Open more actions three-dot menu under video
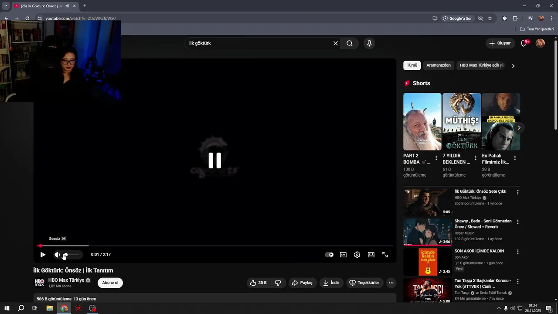The width and height of the screenshot is (558, 314). (x=391, y=283)
